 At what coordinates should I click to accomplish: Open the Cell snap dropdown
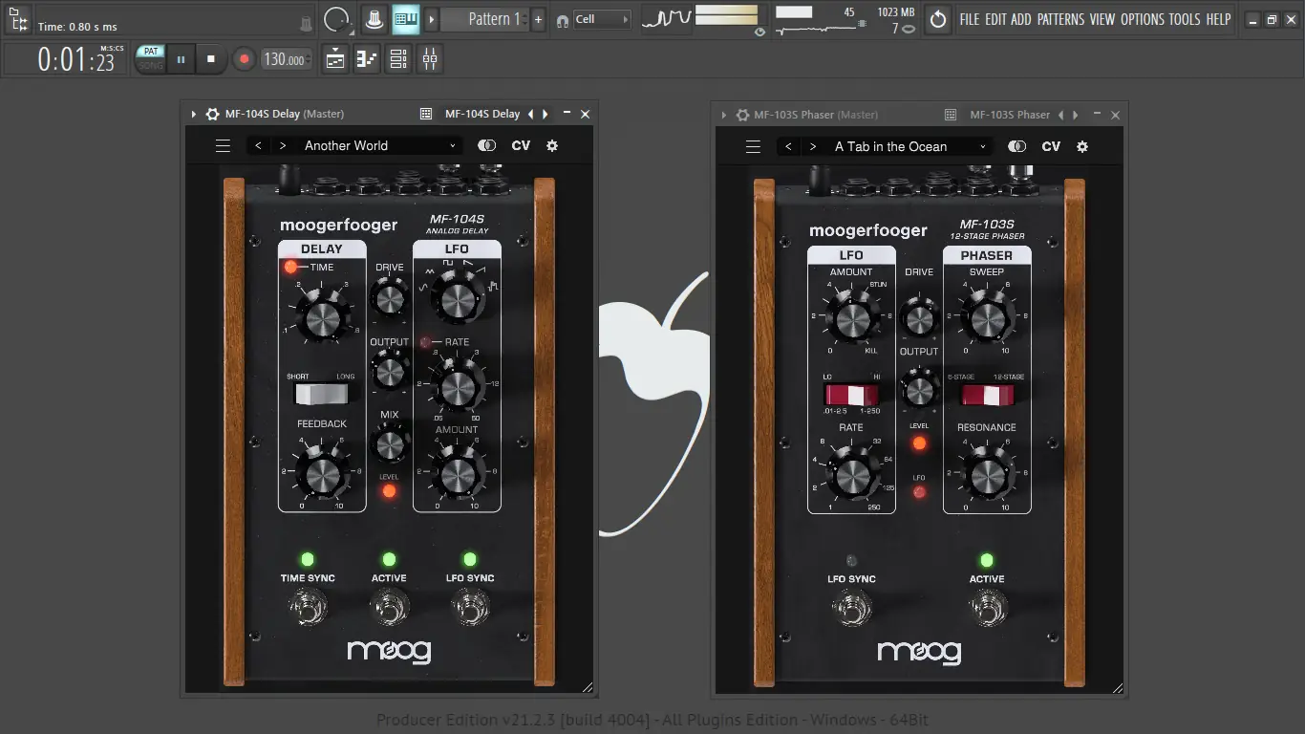click(602, 19)
